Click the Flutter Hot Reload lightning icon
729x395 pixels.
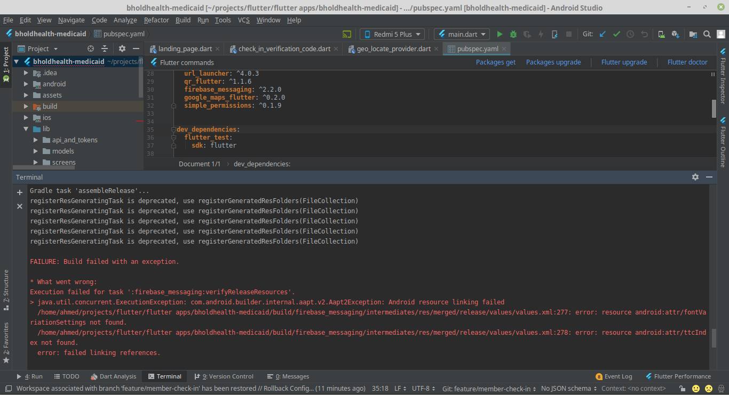(541, 34)
